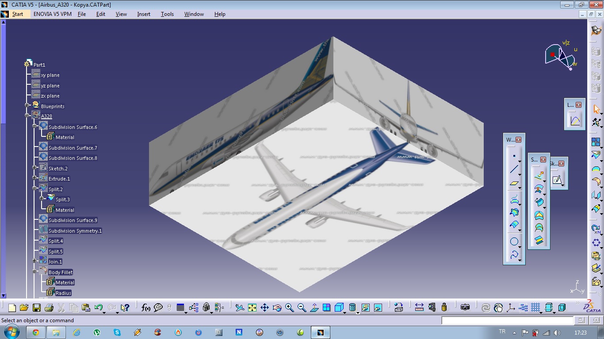Save the part with the floppy icon
The image size is (604, 339).
point(37,308)
